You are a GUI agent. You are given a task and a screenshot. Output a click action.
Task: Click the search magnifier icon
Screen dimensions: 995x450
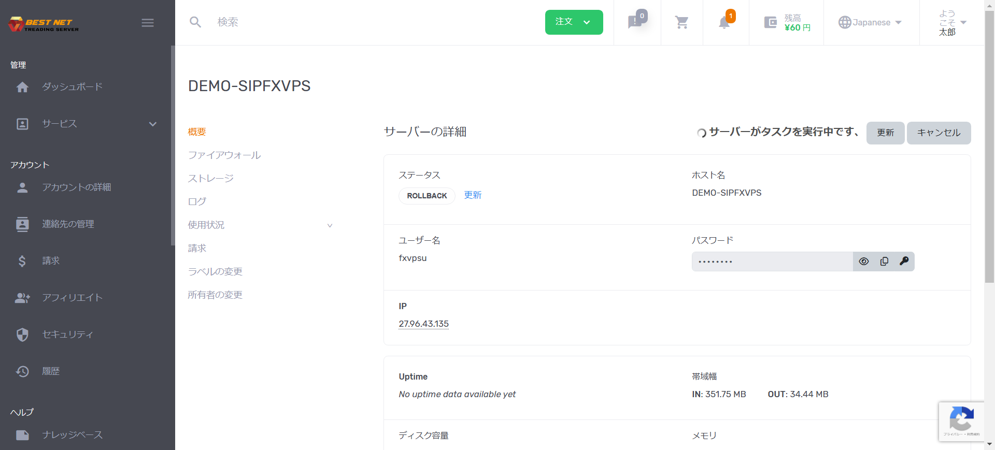195,22
